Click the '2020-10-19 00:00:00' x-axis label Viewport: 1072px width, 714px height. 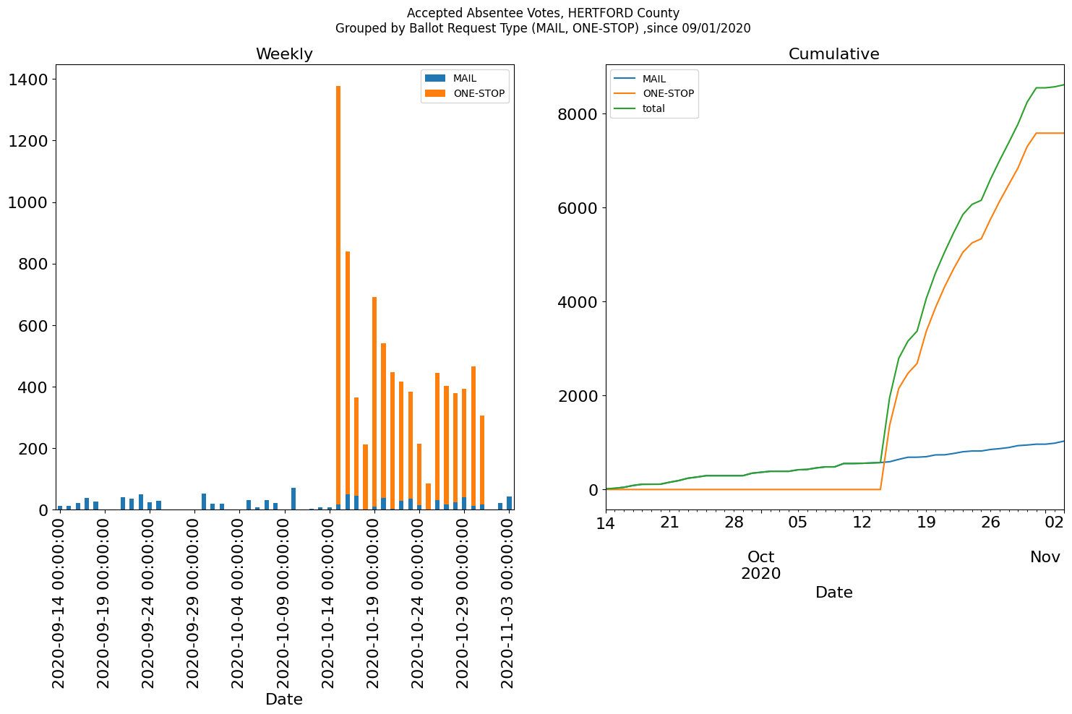pos(374,601)
